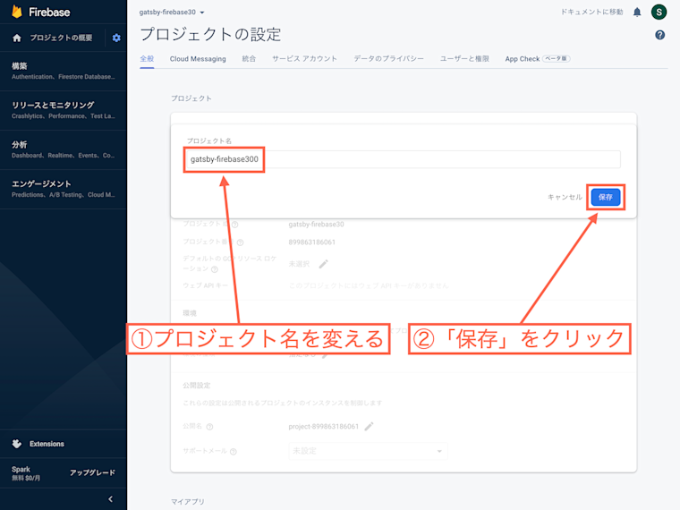Click the Firebase logo icon

pyautogui.click(x=17, y=12)
